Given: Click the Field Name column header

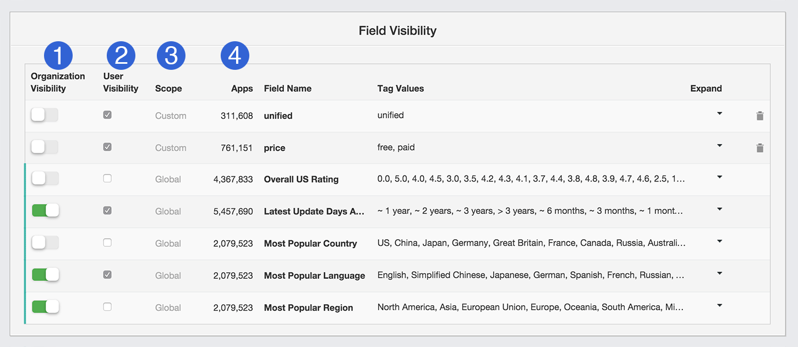Looking at the screenshot, I should [x=288, y=89].
